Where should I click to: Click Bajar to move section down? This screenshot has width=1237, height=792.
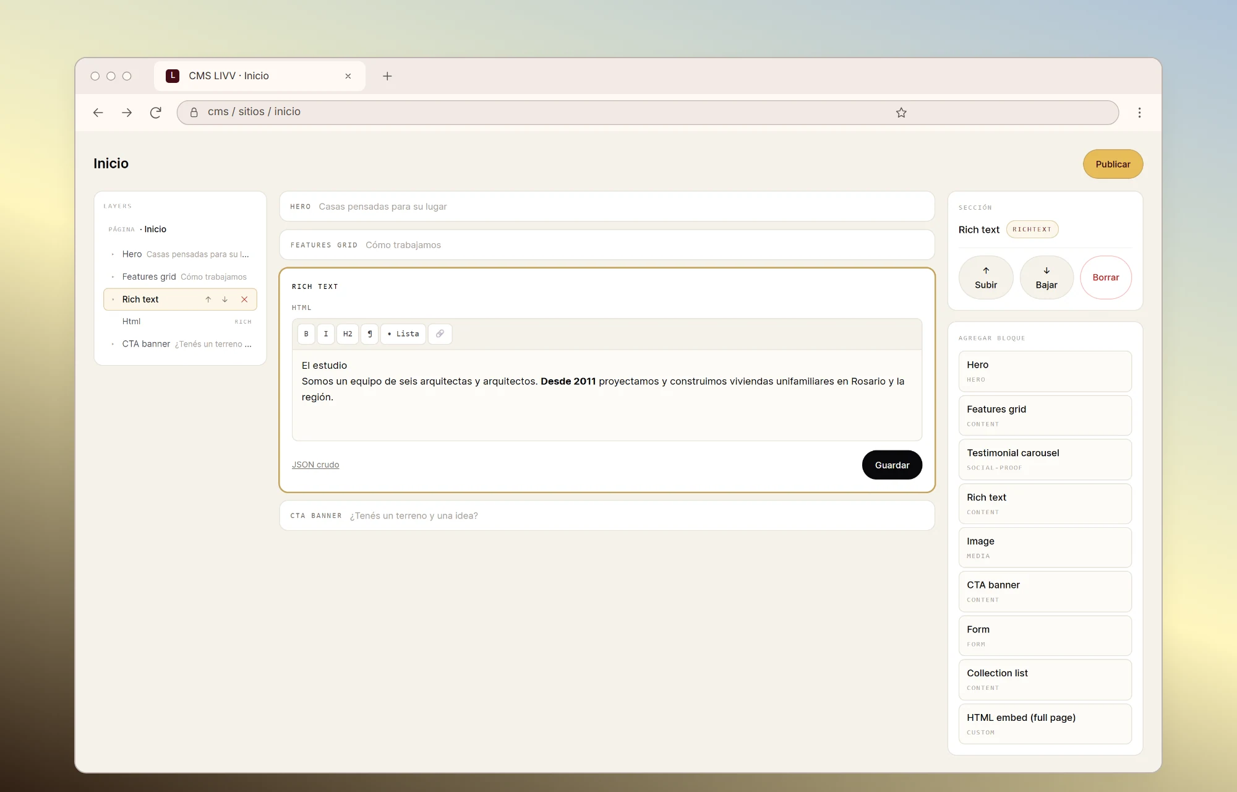pos(1047,278)
